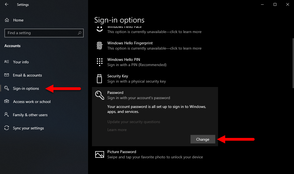
Task: Click the vertical scrollbar of sign-in options
Action: click(293, 63)
